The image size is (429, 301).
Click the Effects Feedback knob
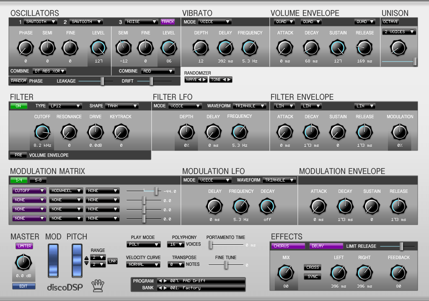(x=398, y=273)
